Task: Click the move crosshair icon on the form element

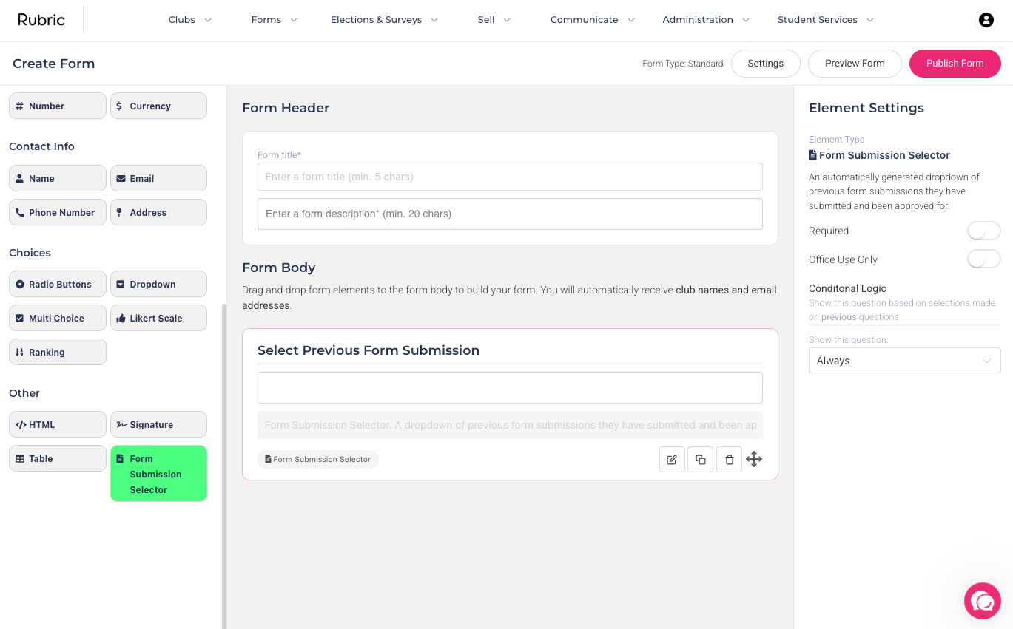Action: (x=754, y=459)
